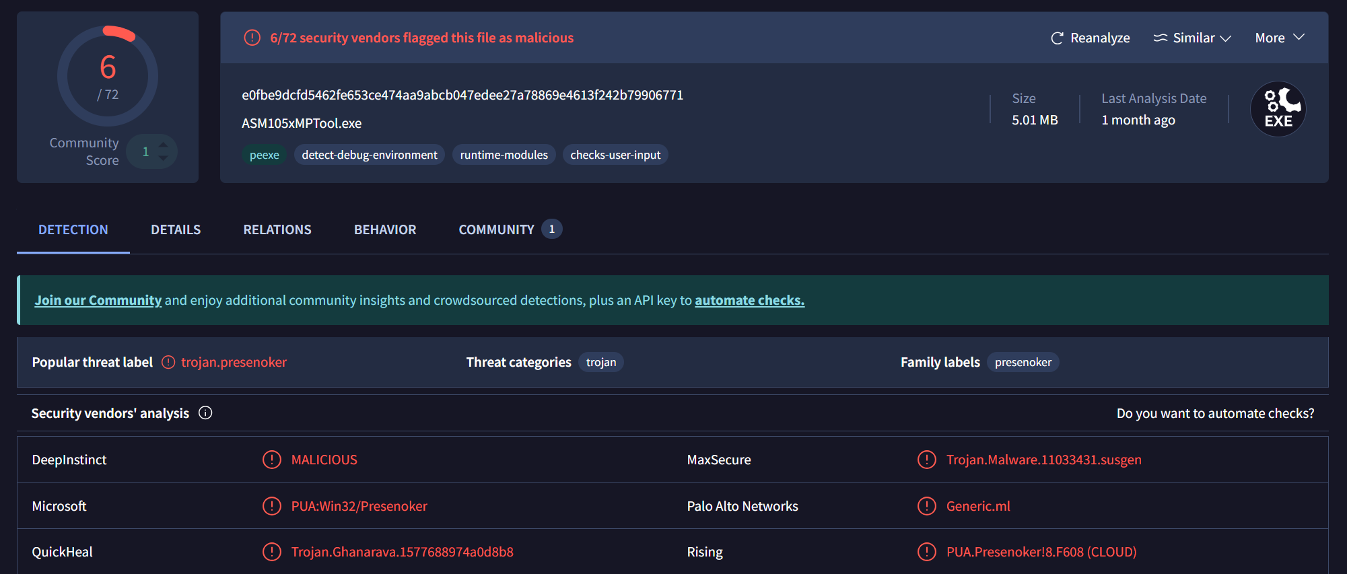Expand the Similar dropdown
Screen dimensions: 1347x574
pyautogui.click(x=1192, y=38)
